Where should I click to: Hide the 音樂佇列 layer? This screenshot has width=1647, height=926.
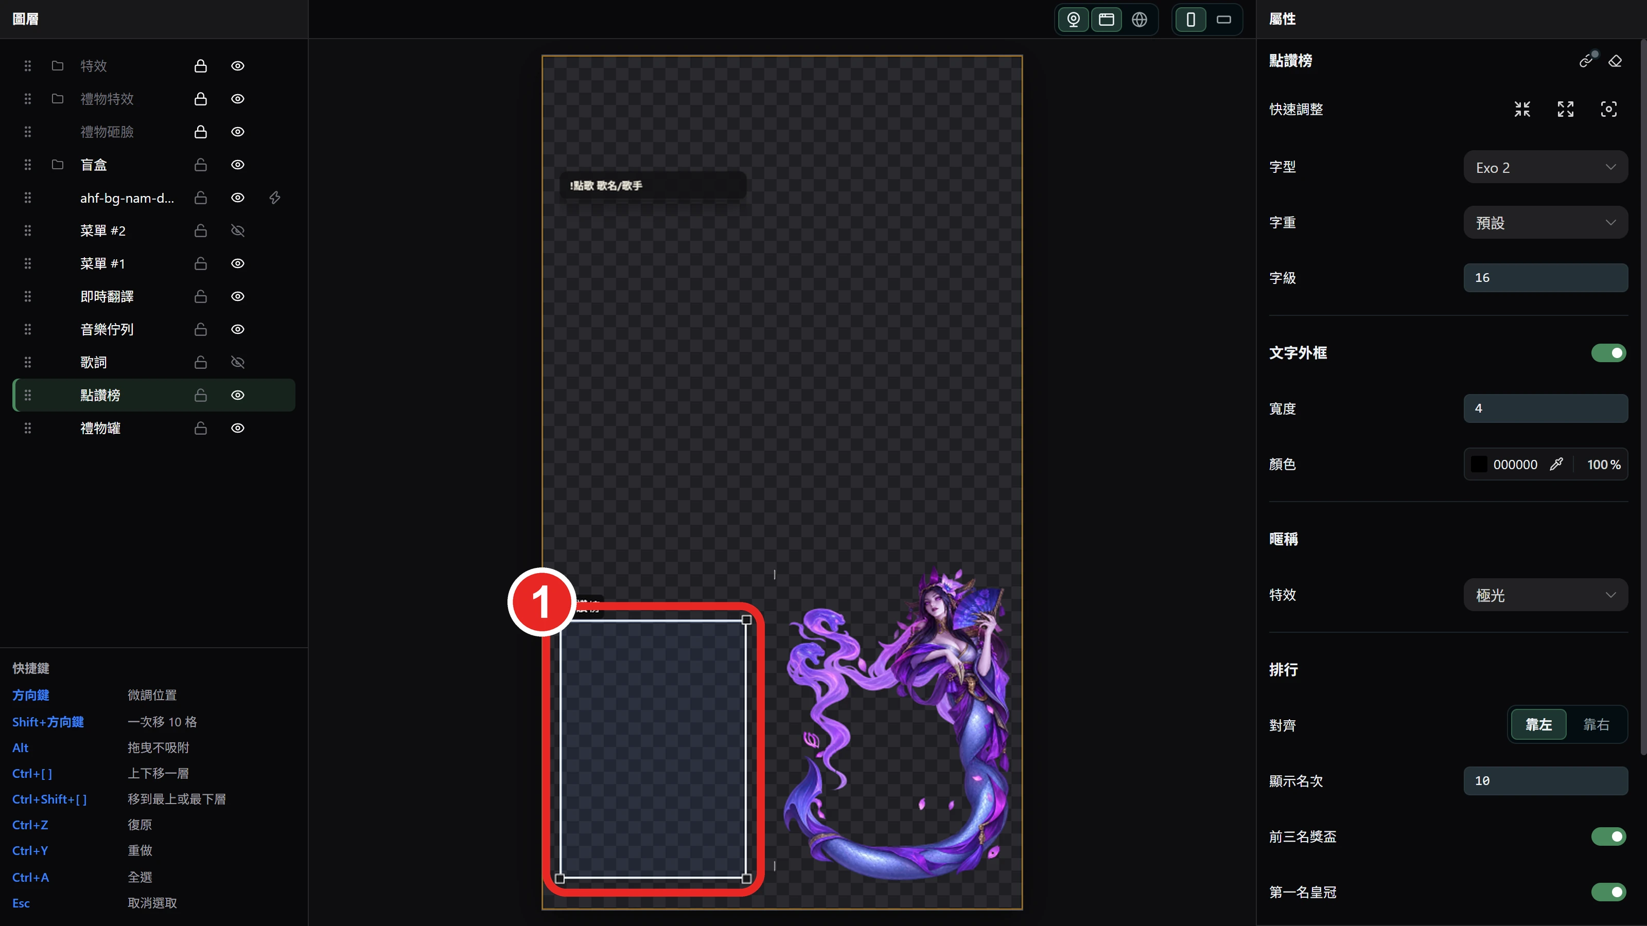238,329
